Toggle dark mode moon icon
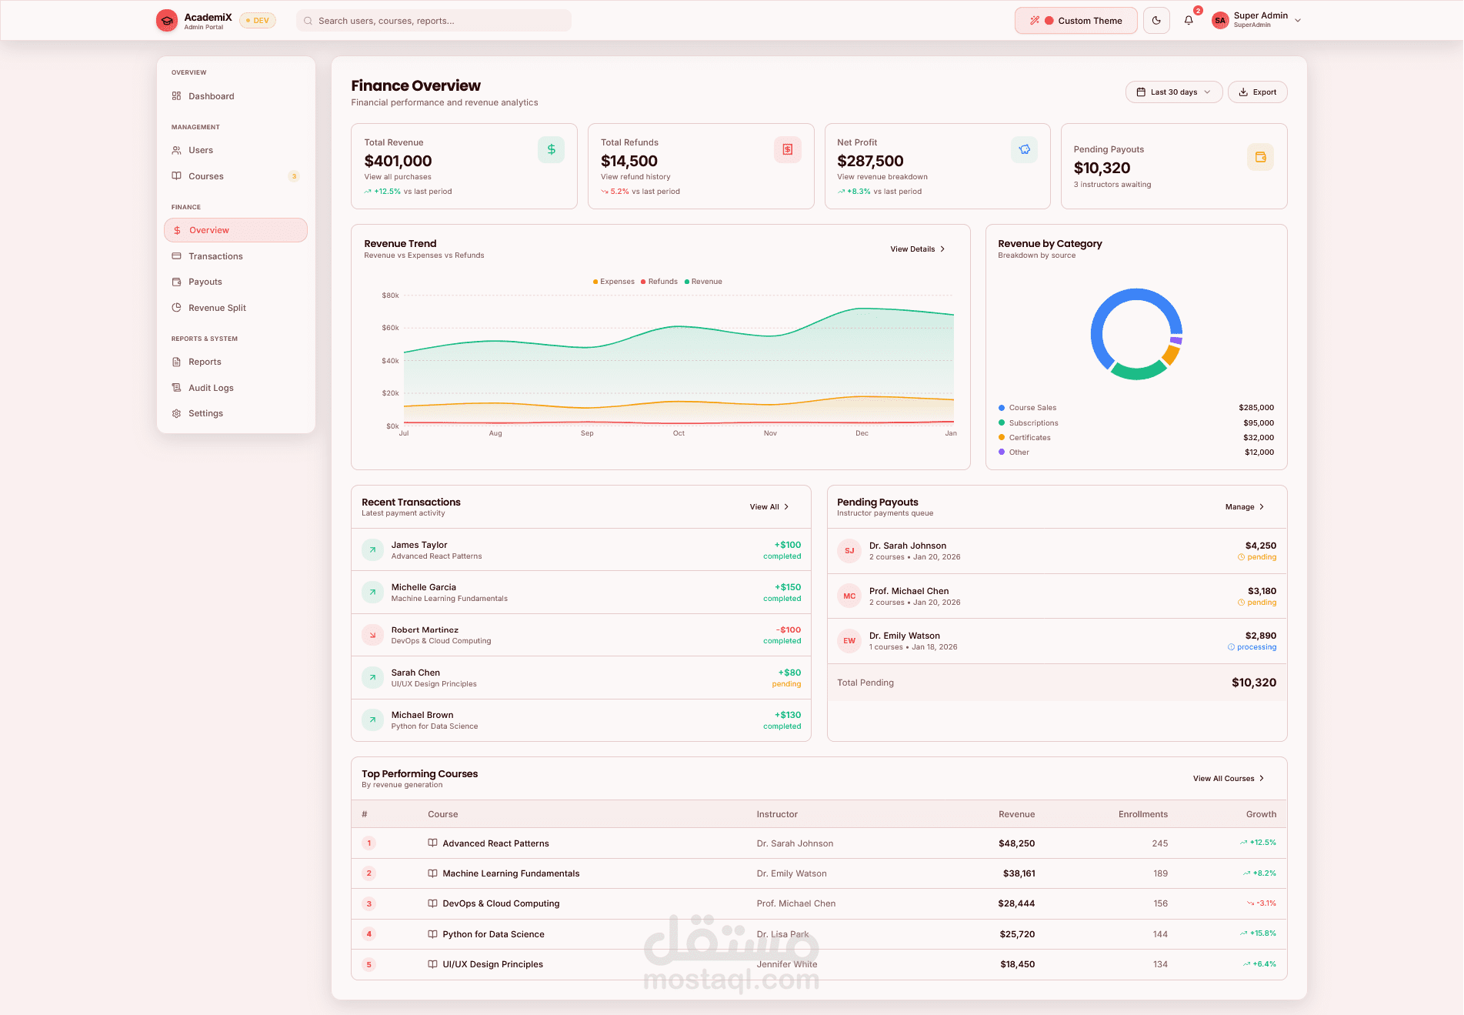The height and width of the screenshot is (1015, 1464). tap(1156, 21)
